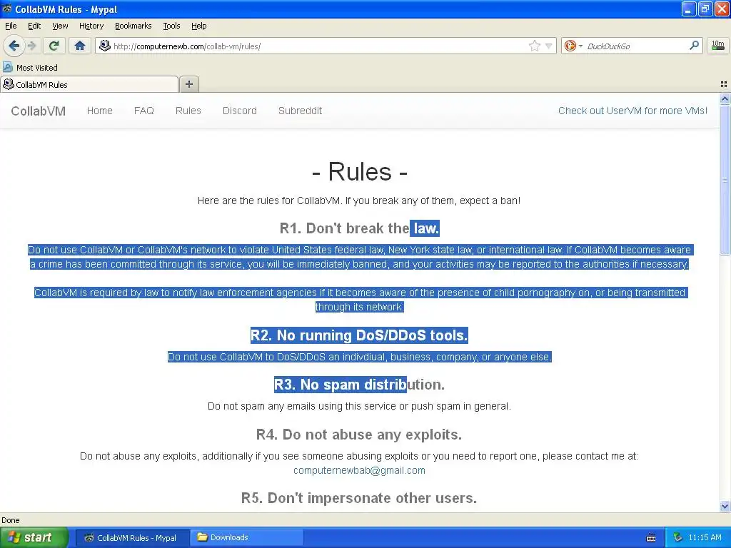
Task: Click the R1. Don't break the law heading
Action: click(x=360, y=228)
